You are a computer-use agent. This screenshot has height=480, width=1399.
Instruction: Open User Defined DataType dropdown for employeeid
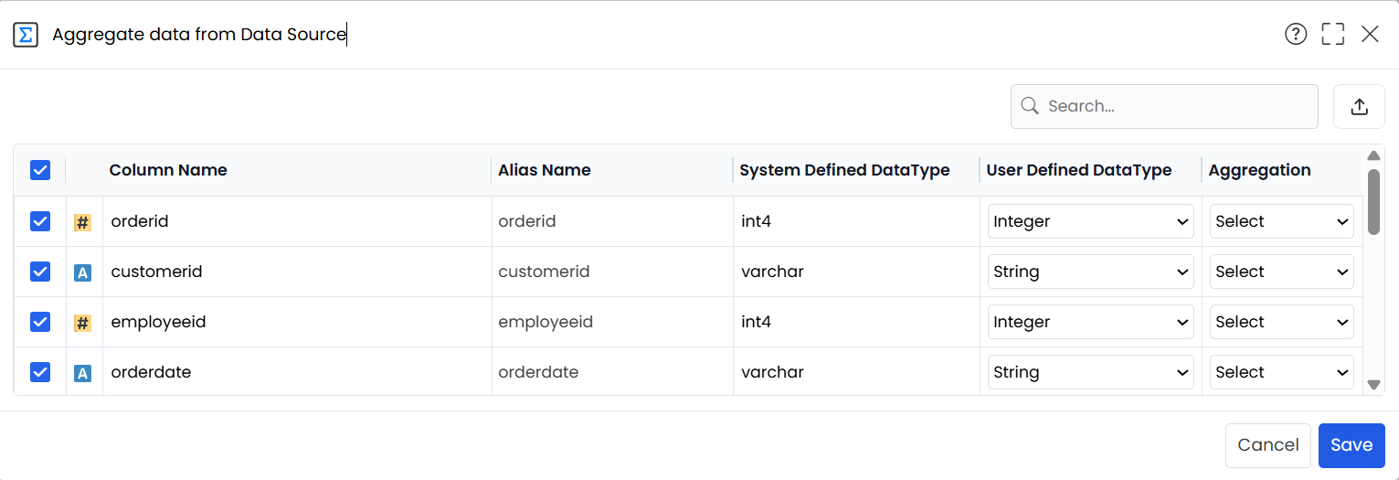click(1091, 322)
